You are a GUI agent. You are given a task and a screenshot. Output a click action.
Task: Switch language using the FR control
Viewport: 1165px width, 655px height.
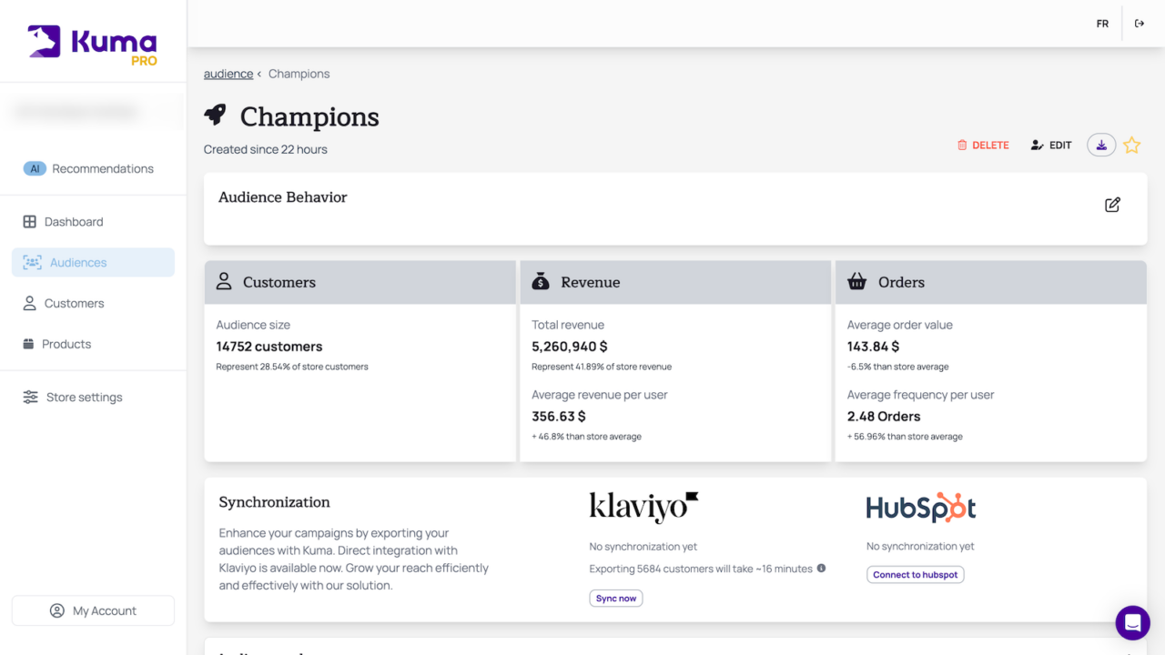pyautogui.click(x=1102, y=23)
